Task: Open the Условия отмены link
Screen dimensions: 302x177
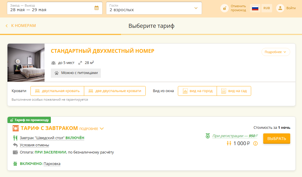Action: (34, 145)
